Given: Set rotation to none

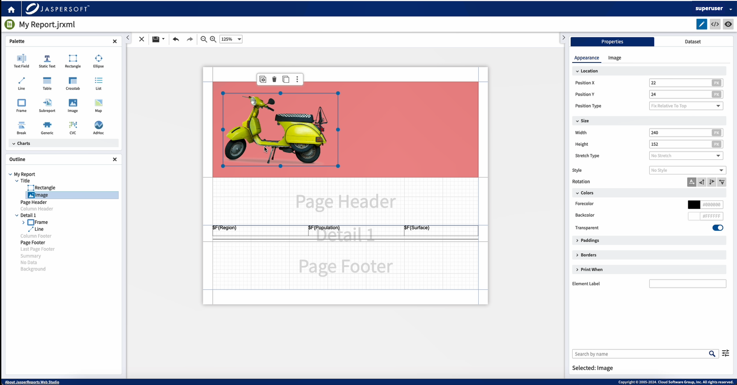Looking at the screenshot, I should 692,181.
